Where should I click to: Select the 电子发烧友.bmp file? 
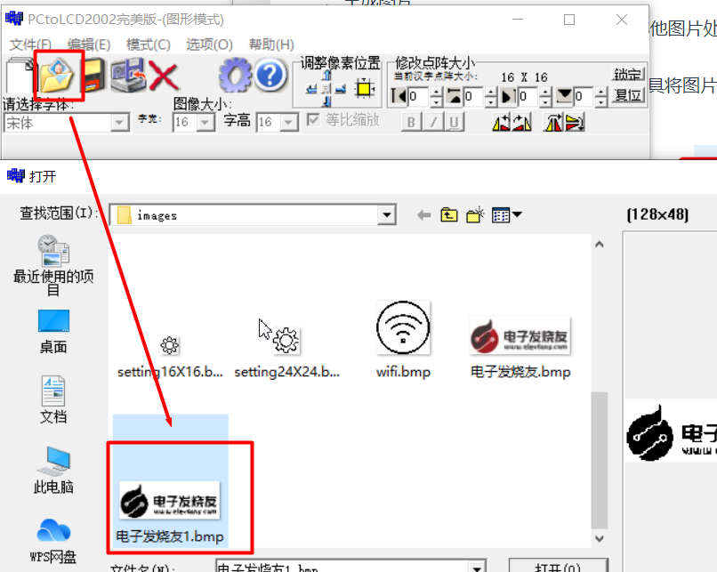point(520,349)
